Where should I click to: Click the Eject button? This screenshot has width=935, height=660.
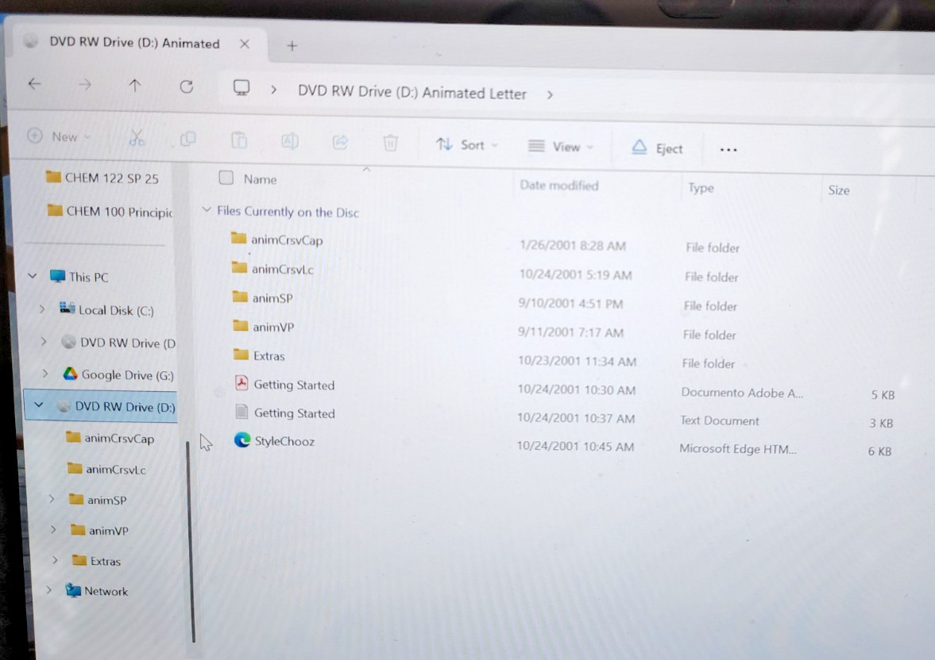656,148
